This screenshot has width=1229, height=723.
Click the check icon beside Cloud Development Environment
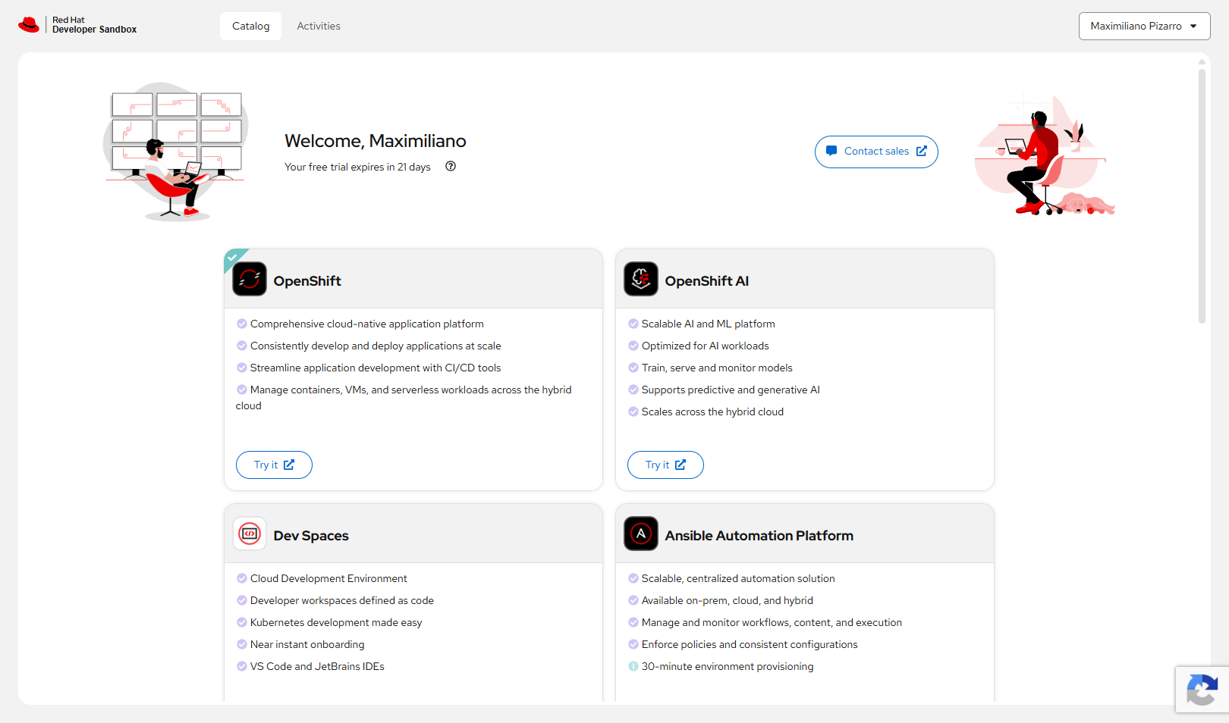pos(242,578)
